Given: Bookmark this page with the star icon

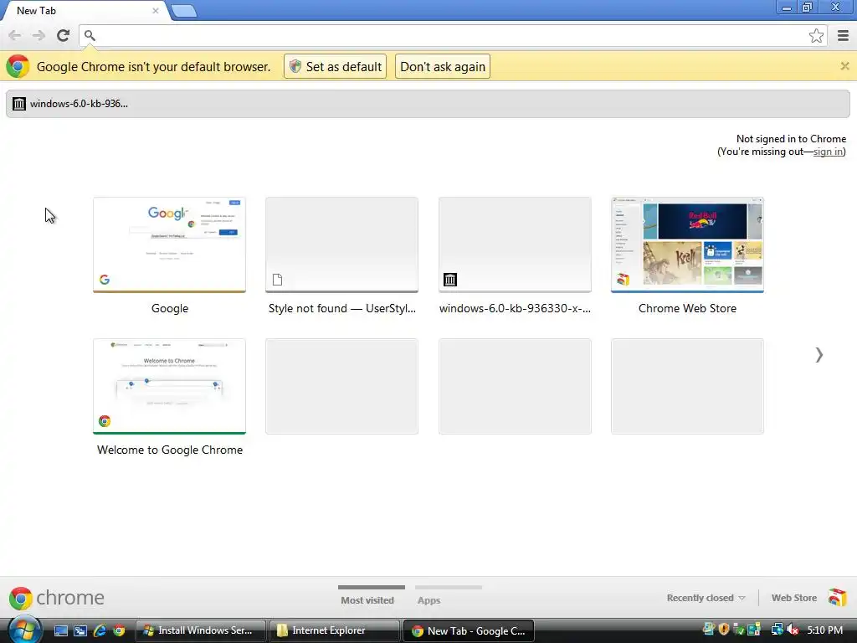Looking at the screenshot, I should point(816,35).
